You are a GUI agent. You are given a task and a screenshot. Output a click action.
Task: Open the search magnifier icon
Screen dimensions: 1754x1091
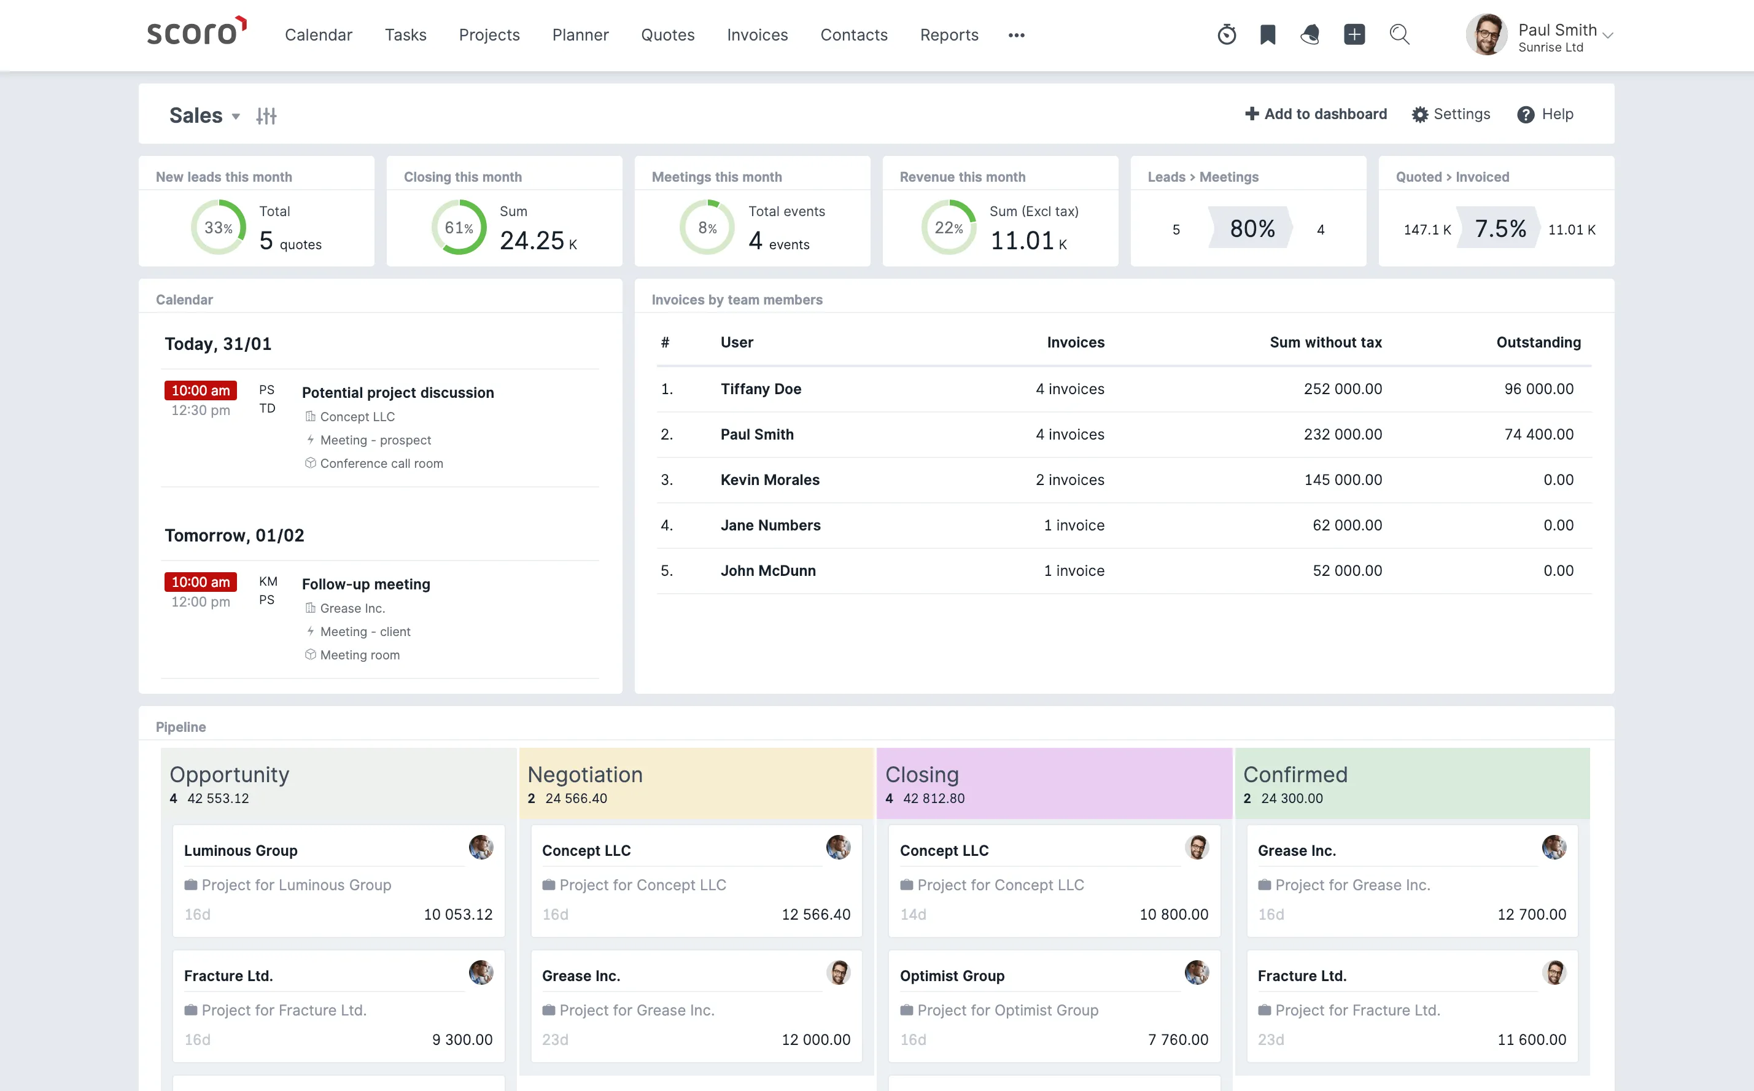pyautogui.click(x=1400, y=34)
